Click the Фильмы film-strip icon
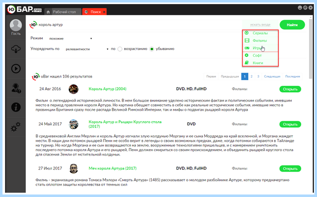 247,41
